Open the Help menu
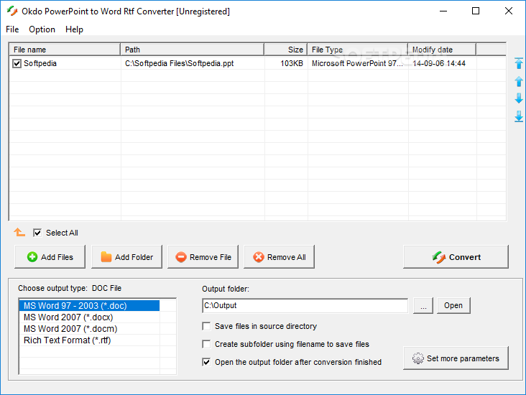This screenshot has width=526, height=395. [74, 29]
